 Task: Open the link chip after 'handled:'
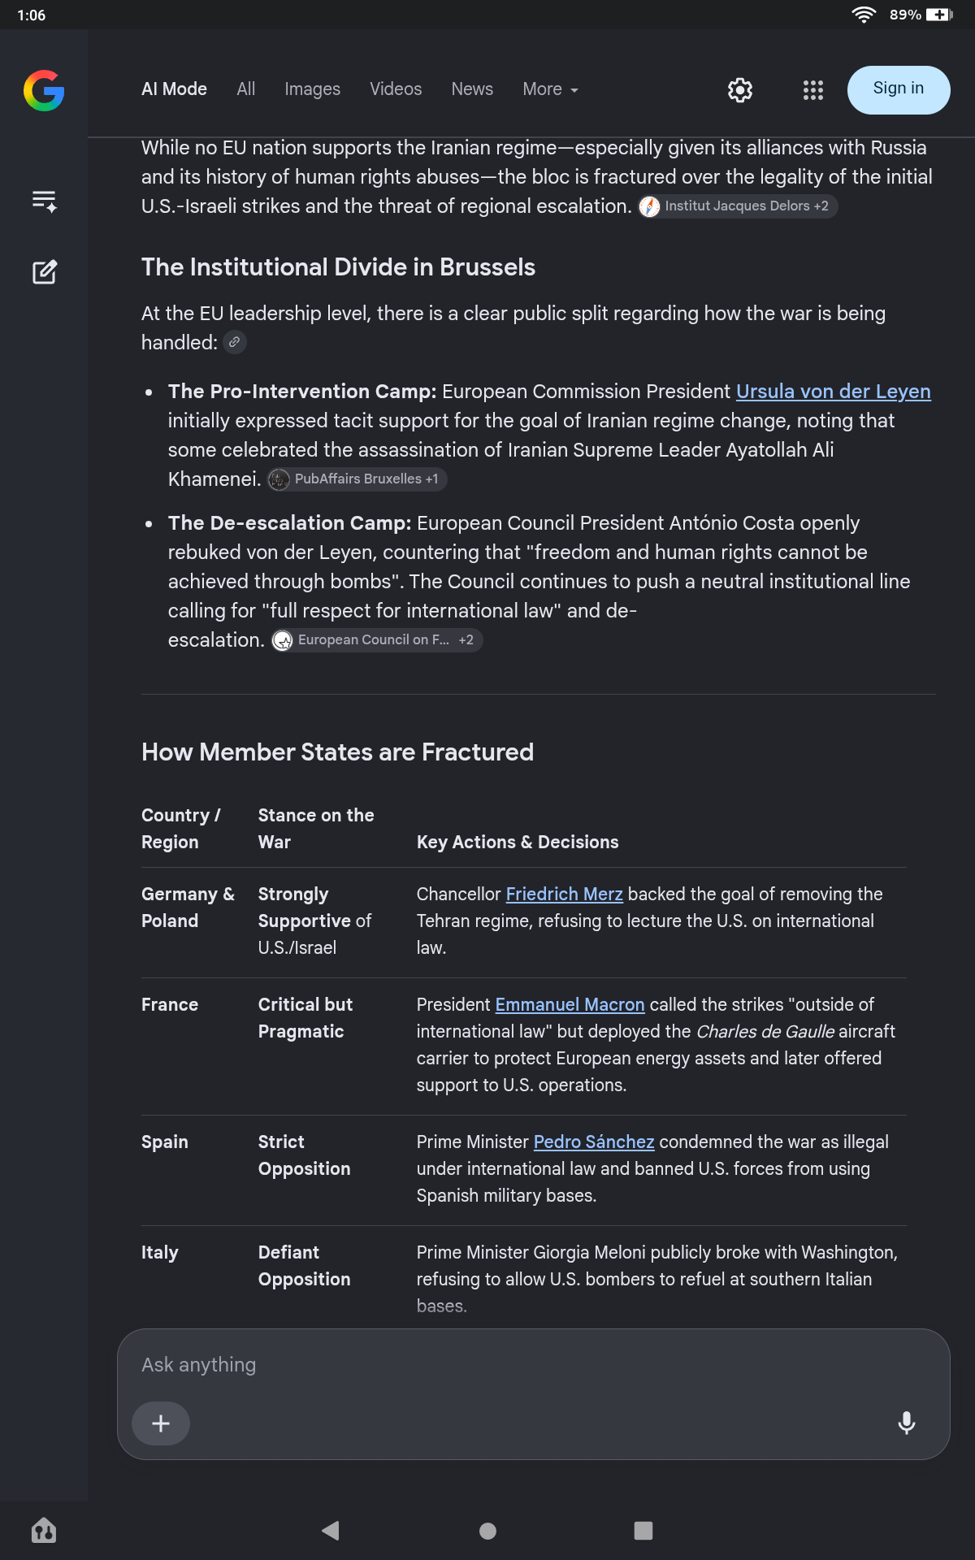coord(235,343)
